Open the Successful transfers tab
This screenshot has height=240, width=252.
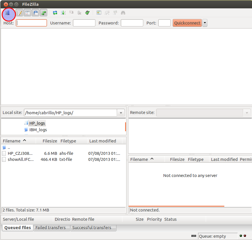(92, 228)
